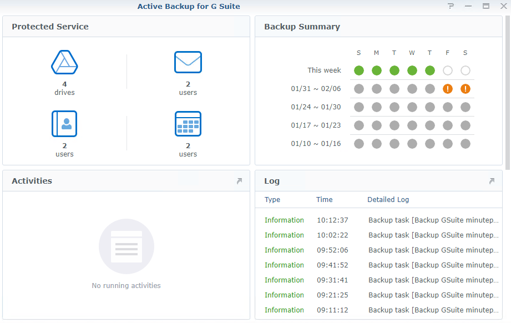This screenshot has width=511, height=323.
Task: Click the vertical scrollbar on the right
Action: click(508, 93)
